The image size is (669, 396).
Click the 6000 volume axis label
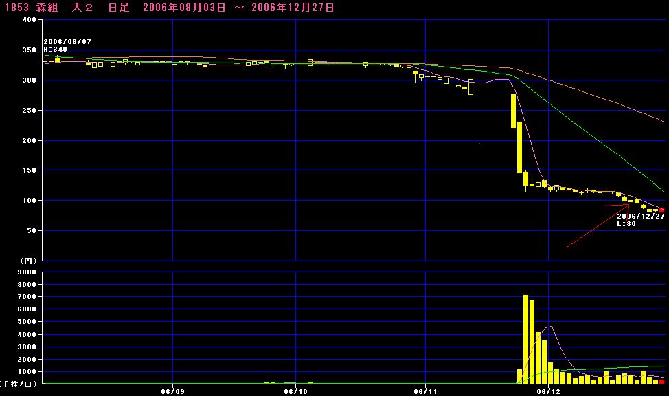point(27,309)
